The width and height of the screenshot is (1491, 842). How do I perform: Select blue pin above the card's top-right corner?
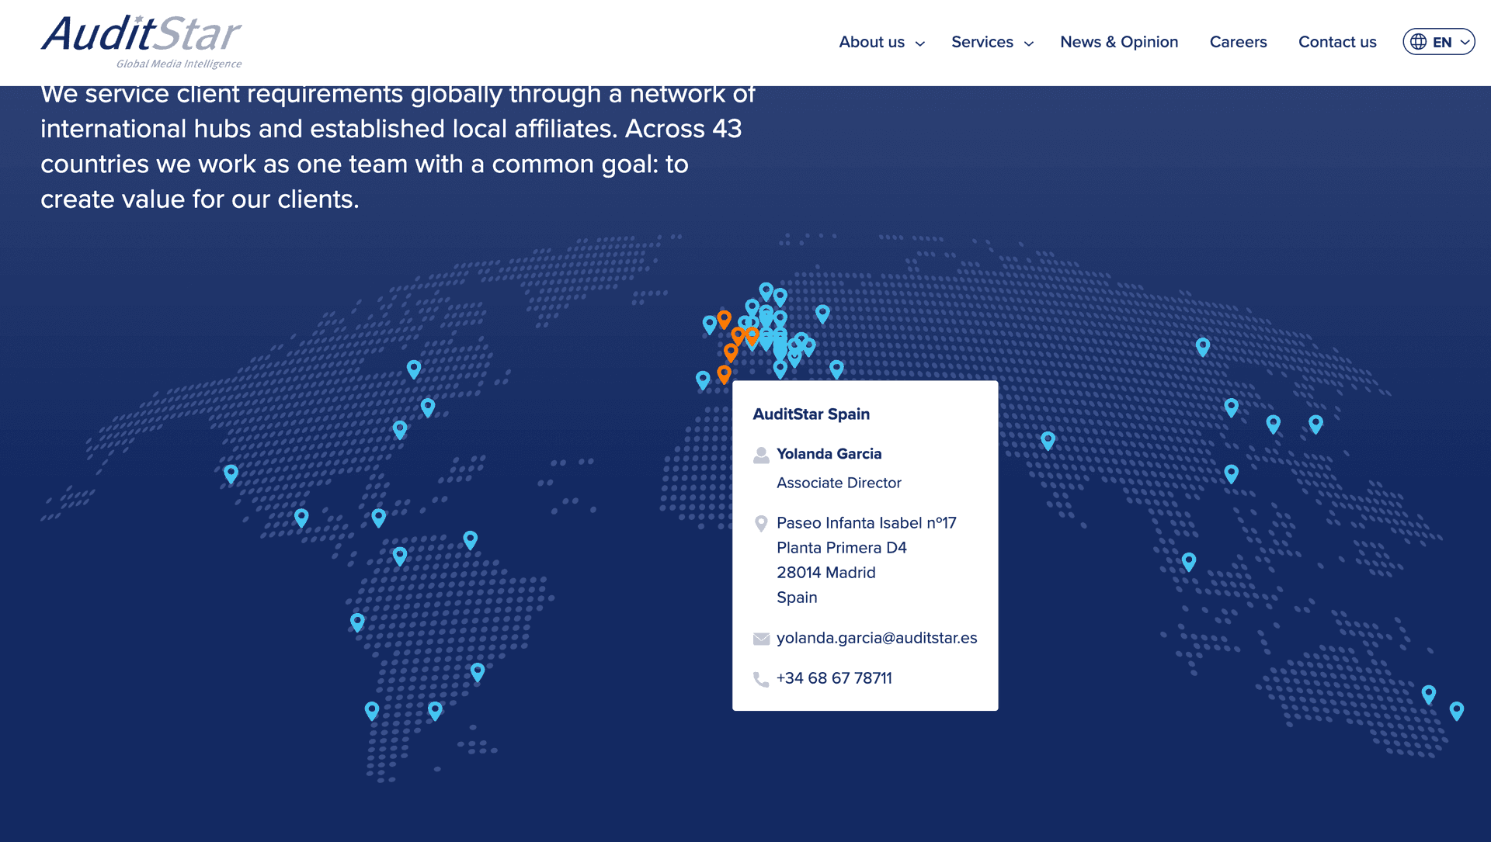(836, 369)
